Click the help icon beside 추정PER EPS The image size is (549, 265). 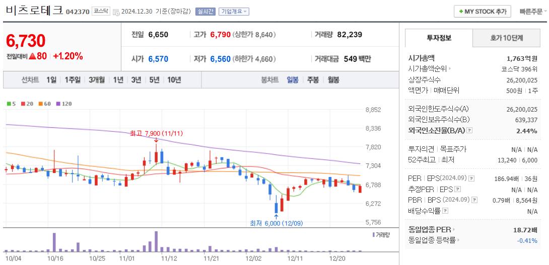click(457, 189)
